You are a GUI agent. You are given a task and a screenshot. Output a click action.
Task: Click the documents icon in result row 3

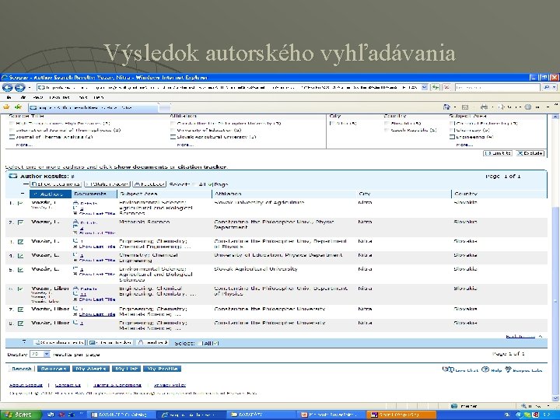[75, 241]
